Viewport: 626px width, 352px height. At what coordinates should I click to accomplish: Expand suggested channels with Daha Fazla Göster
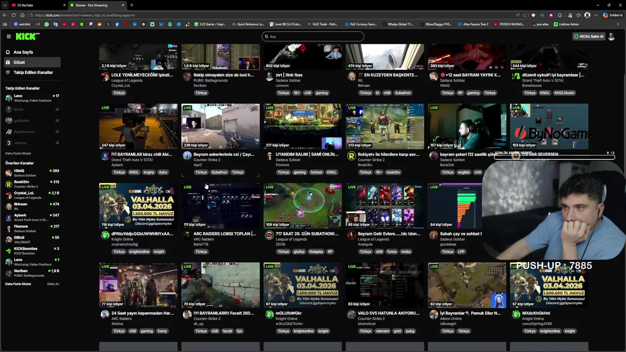click(x=18, y=284)
